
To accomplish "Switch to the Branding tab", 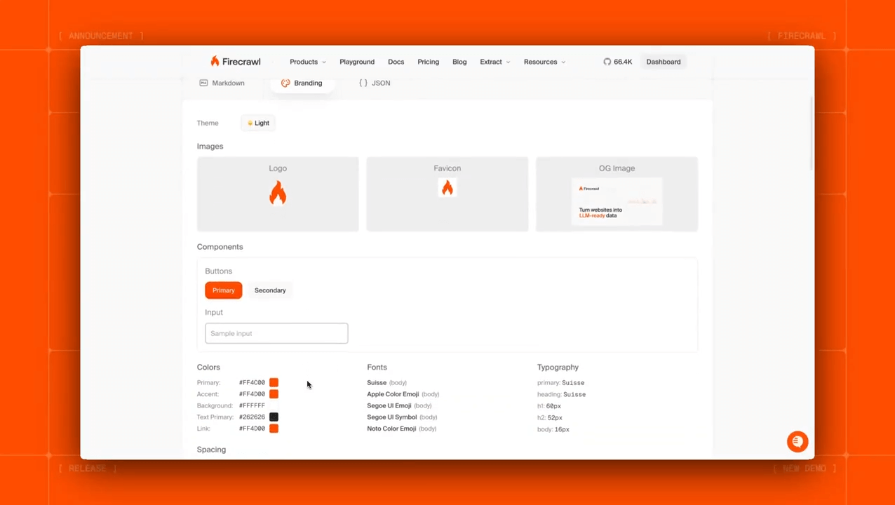I will 302,83.
